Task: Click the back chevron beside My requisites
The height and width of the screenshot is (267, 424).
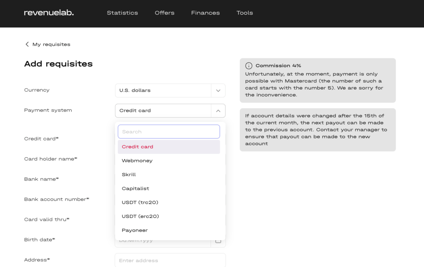Action: click(27, 44)
